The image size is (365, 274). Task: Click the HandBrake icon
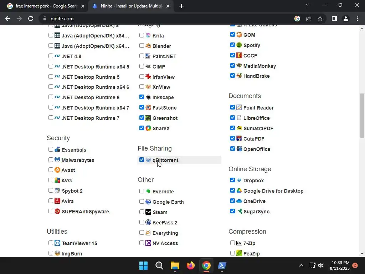pos(239,76)
